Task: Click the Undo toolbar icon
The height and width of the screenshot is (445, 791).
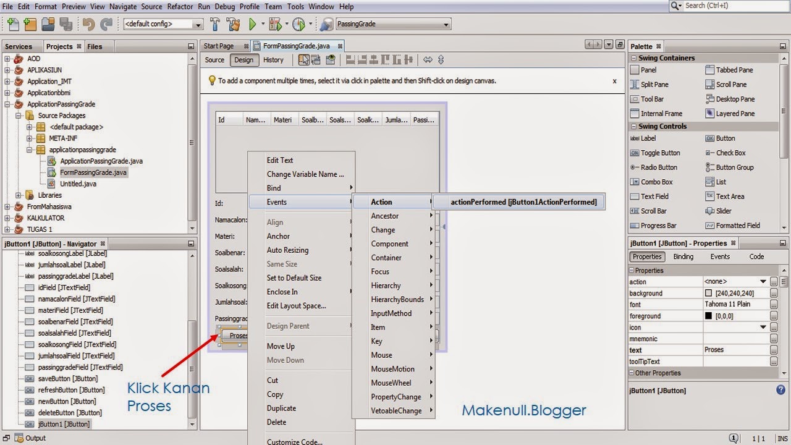Action: (x=89, y=24)
